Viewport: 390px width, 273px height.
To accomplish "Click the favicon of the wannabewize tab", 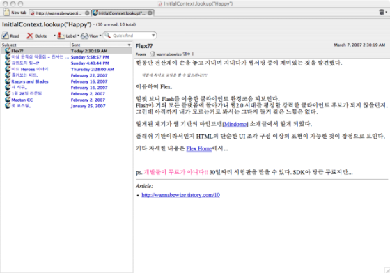I will (33, 13).
